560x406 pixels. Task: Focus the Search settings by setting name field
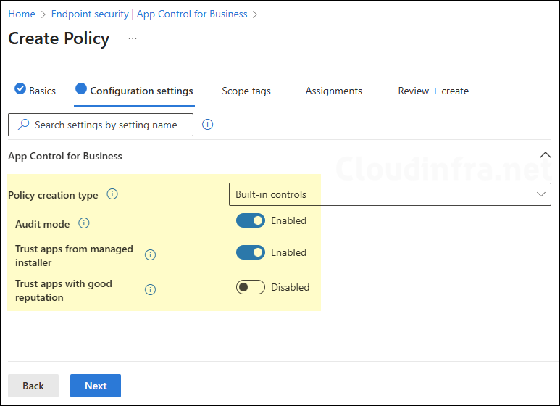coord(109,125)
